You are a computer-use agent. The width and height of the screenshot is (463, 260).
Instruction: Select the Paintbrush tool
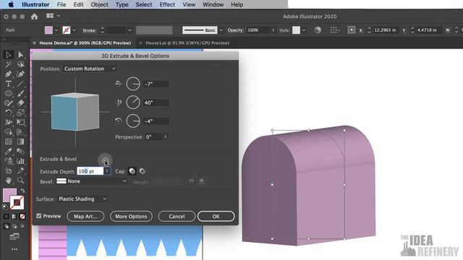click(20, 93)
